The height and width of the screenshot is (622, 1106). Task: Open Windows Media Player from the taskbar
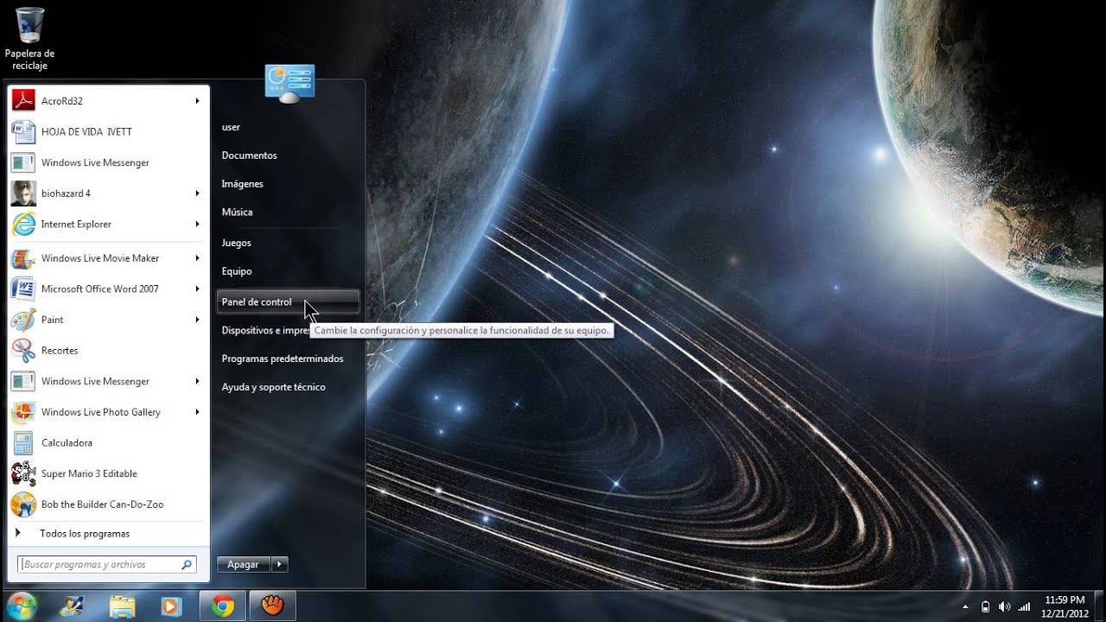pyautogui.click(x=172, y=606)
